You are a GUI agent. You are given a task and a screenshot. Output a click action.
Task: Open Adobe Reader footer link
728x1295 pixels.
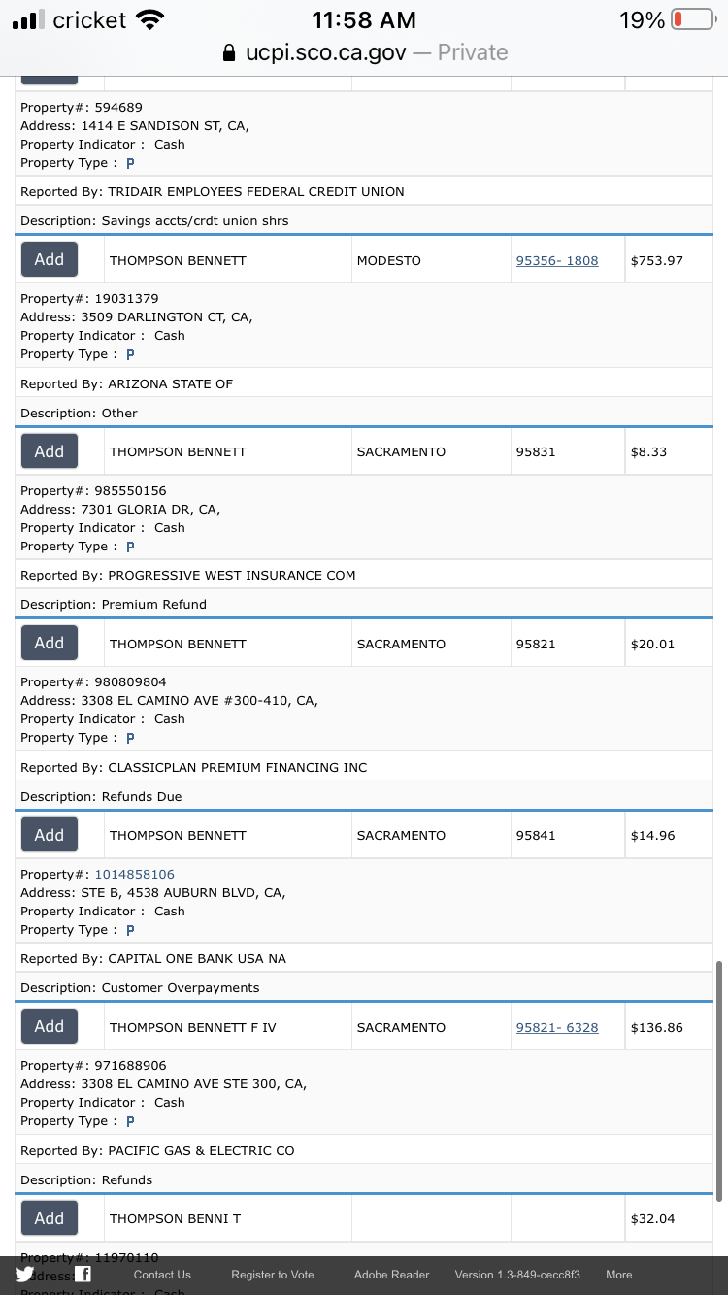pos(392,1275)
